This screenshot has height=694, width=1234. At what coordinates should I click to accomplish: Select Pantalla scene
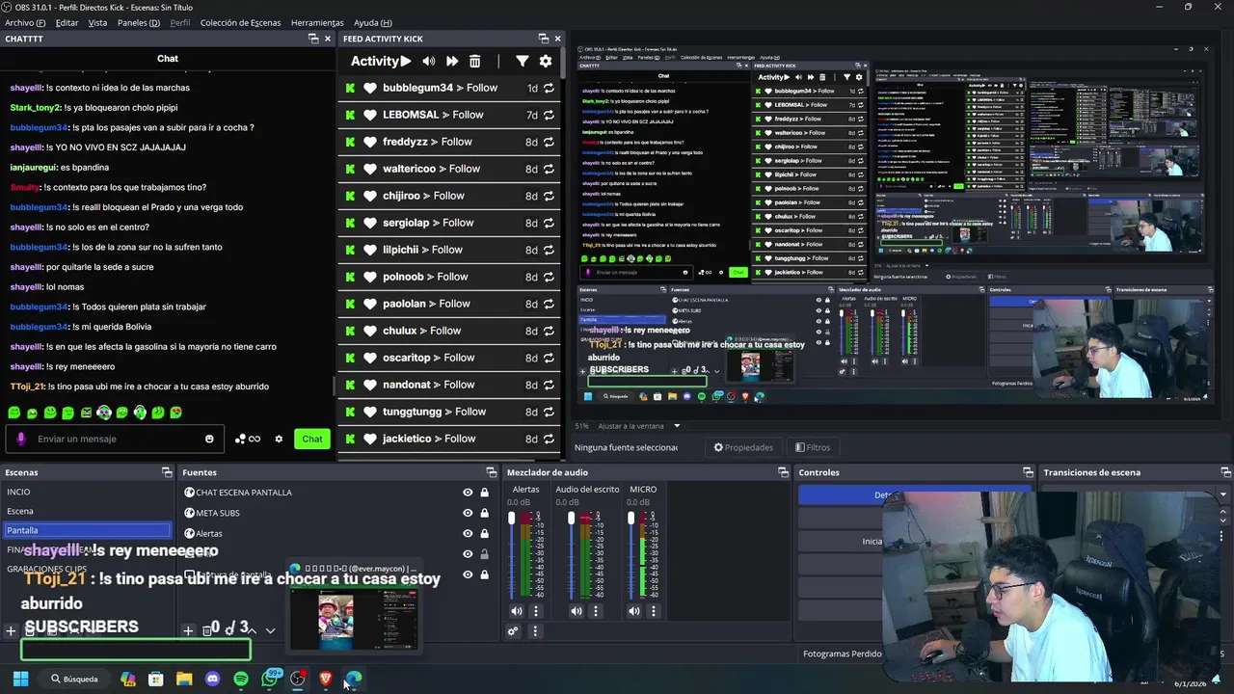[87, 530]
